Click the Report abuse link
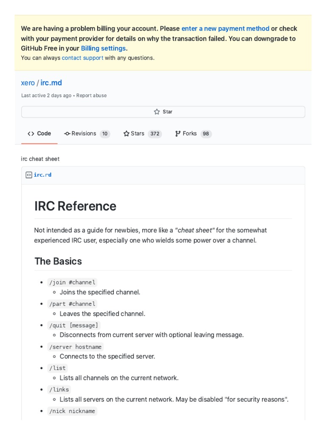This screenshot has width=326, height=435. tap(92, 96)
